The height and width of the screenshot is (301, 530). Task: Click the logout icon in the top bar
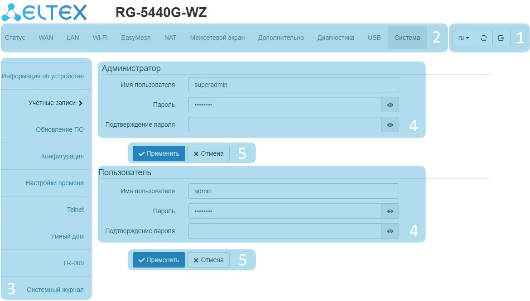click(x=501, y=38)
